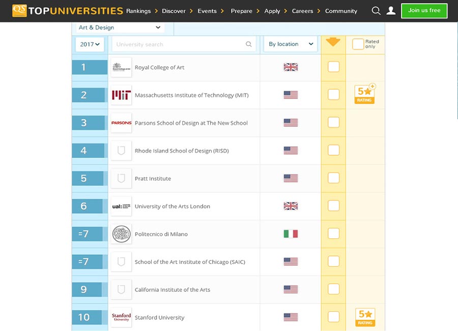Open the 2017 year dropdown
458x331 pixels.
click(x=90, y=44)
